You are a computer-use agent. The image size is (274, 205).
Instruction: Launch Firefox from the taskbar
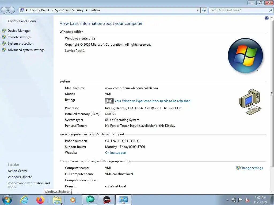click(x=40, y=200)
